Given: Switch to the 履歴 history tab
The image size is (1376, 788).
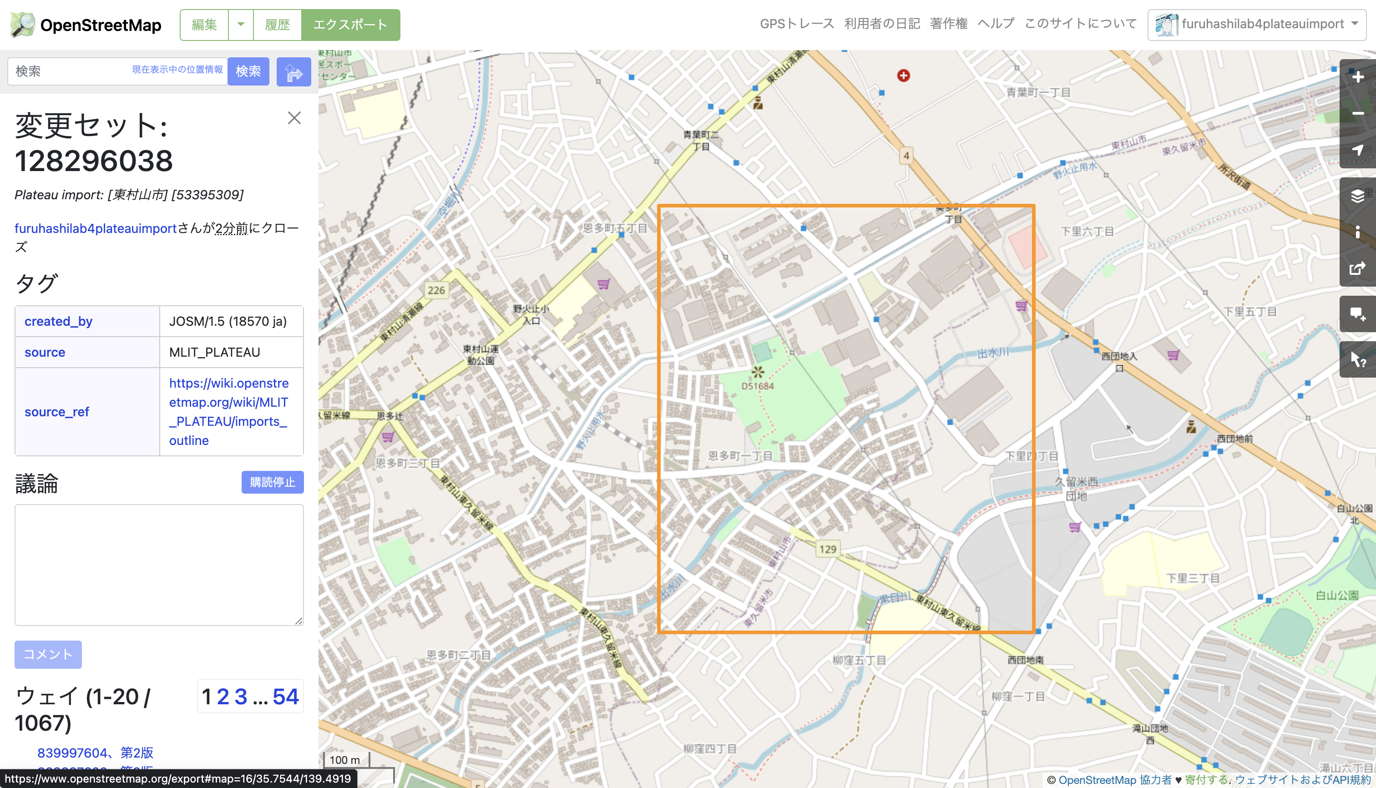Looking at the screenshot, I should point(278,25).
